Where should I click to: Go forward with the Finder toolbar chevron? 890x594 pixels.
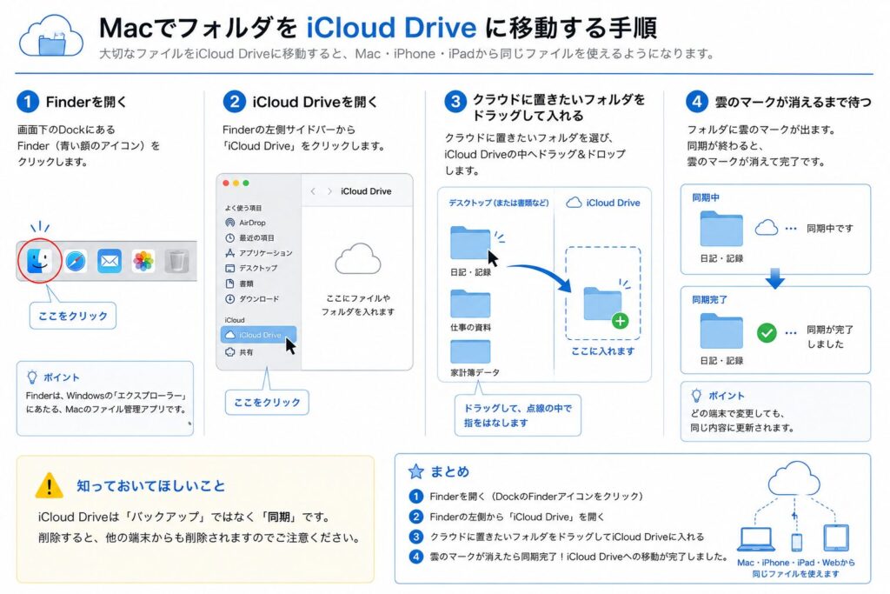[x=329, y=191]
